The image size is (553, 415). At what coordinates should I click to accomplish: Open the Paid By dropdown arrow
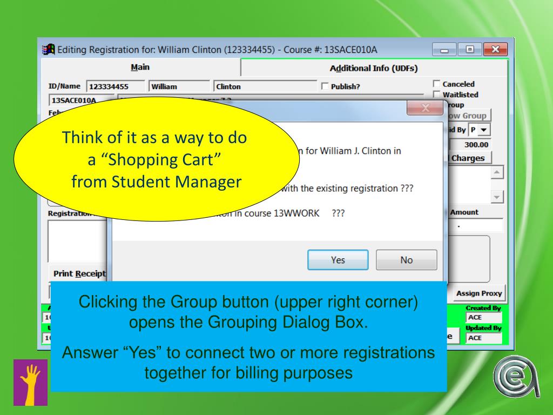(x=484, y=130)
